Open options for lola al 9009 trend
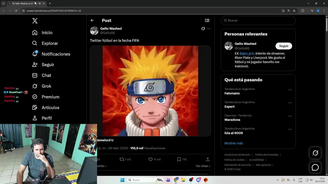 coord(290,129)
